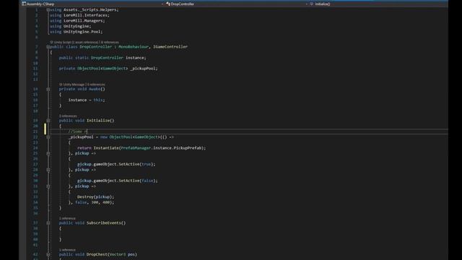The width and height of the screenshot is (462, 260).
Task: Collapse the Initialize() method
Action: pyautogui.click(x=48, y=121)
